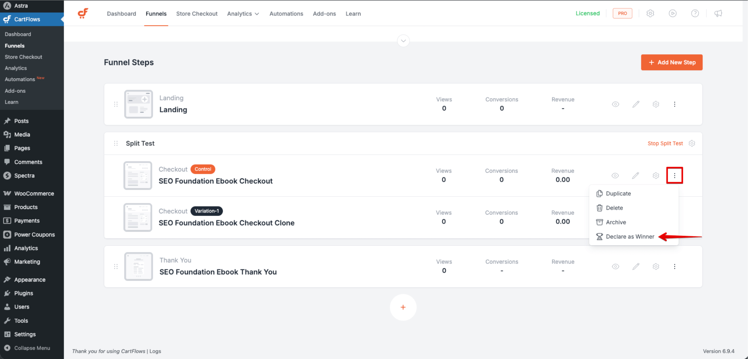Preview Landing step with eye icon
Screen dimensions: 748x359
(x=615, y=104)
